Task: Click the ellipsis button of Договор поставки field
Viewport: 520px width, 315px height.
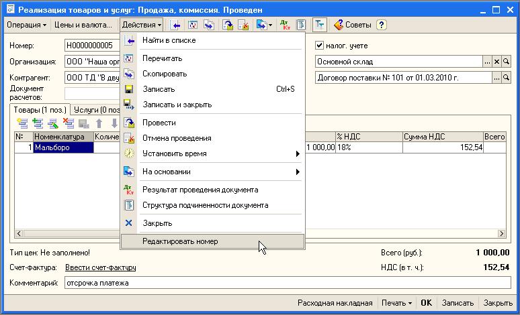Action: click(496, 78)
